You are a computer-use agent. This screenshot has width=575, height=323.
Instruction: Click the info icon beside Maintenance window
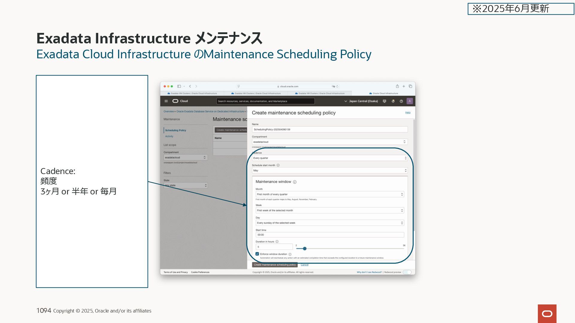pos(295,182)
